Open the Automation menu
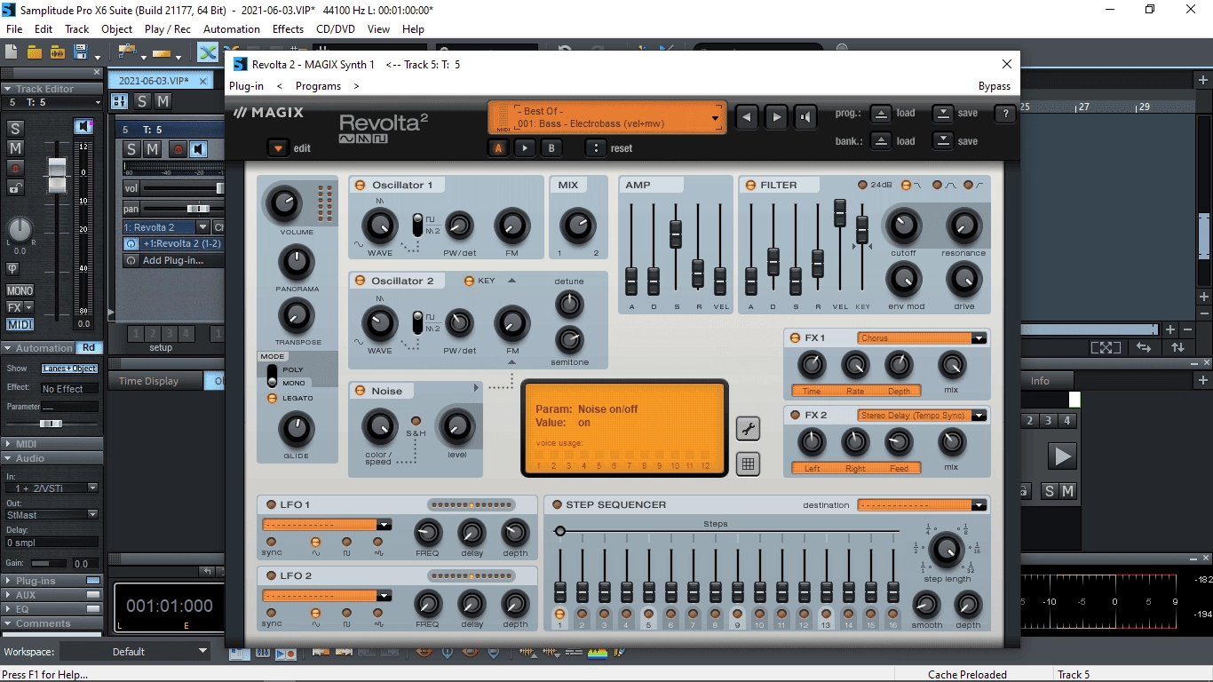1213x682 pixels. tap(231, 28)
